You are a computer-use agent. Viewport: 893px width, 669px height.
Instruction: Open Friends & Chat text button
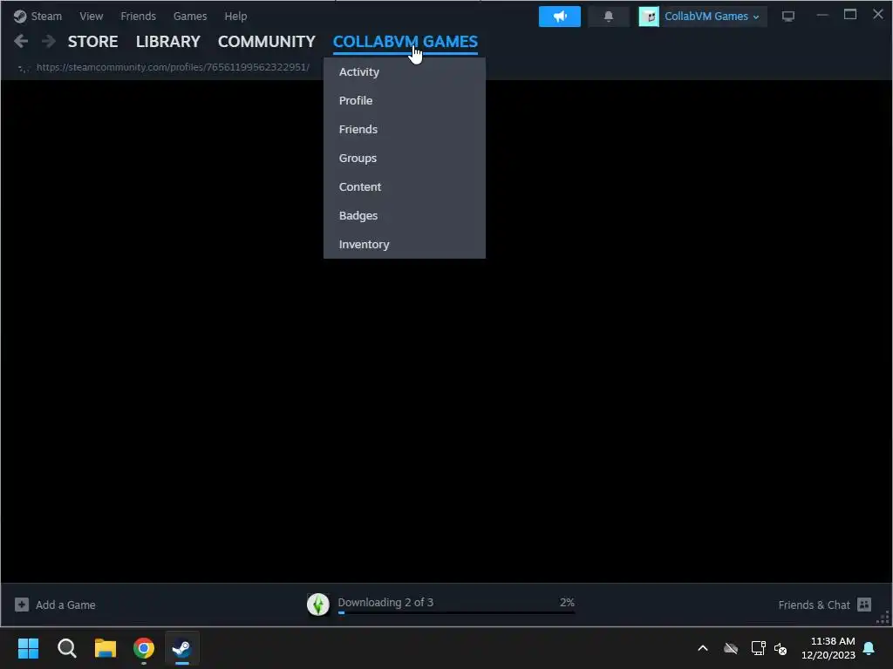pos(814,605)
